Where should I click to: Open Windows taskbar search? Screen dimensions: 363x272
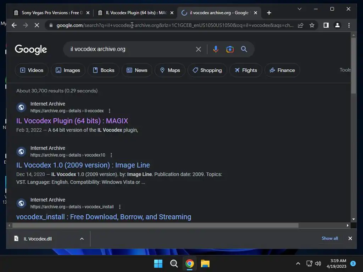[x=174, y=263]
